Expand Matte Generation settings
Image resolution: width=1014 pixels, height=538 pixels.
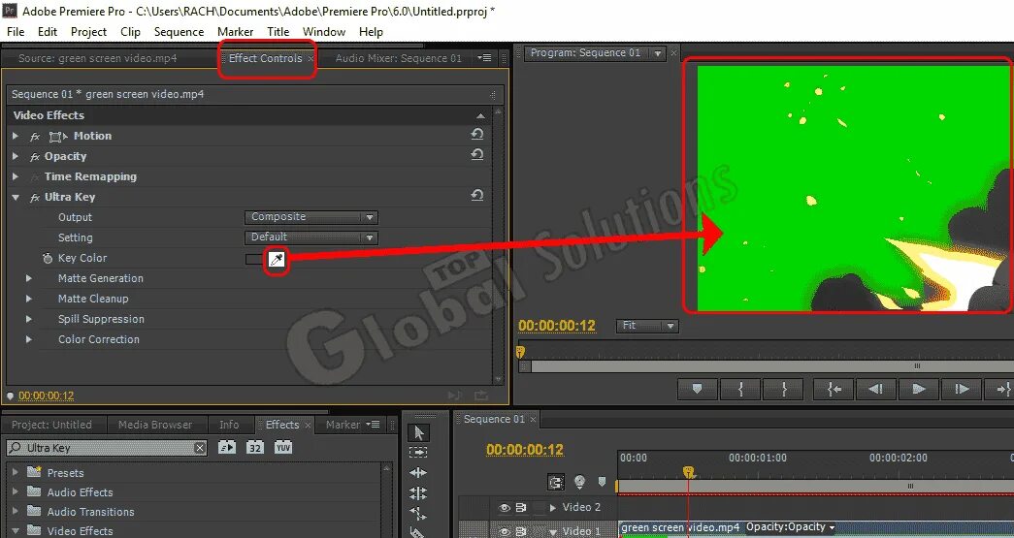click(x=29, y=278)
